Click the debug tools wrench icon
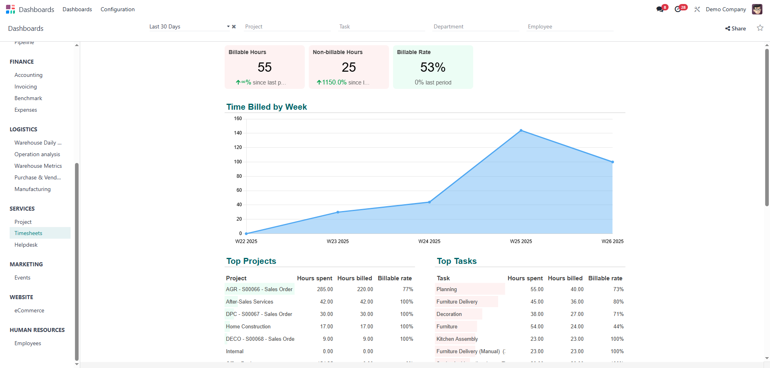The height and width of the screenshot is (368, 770). tap(697, 9)
